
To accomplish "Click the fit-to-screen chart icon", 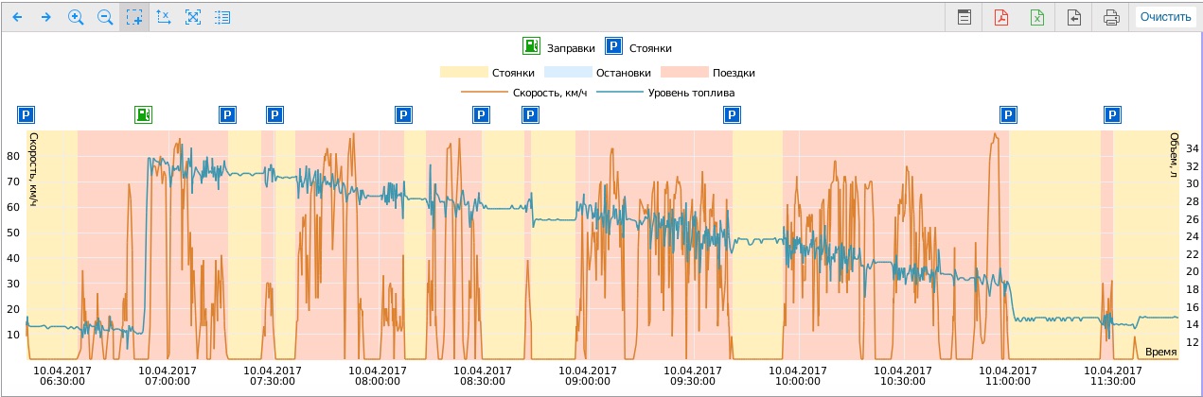I will coord(193,17).
